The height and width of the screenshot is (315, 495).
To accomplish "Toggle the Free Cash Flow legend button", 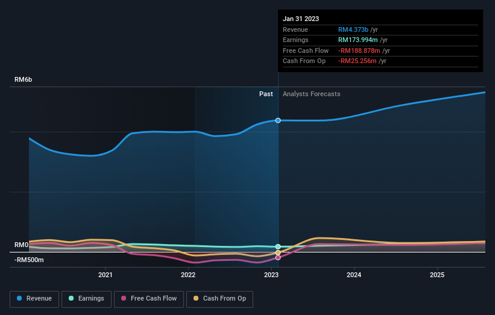I will pos(149,299).
